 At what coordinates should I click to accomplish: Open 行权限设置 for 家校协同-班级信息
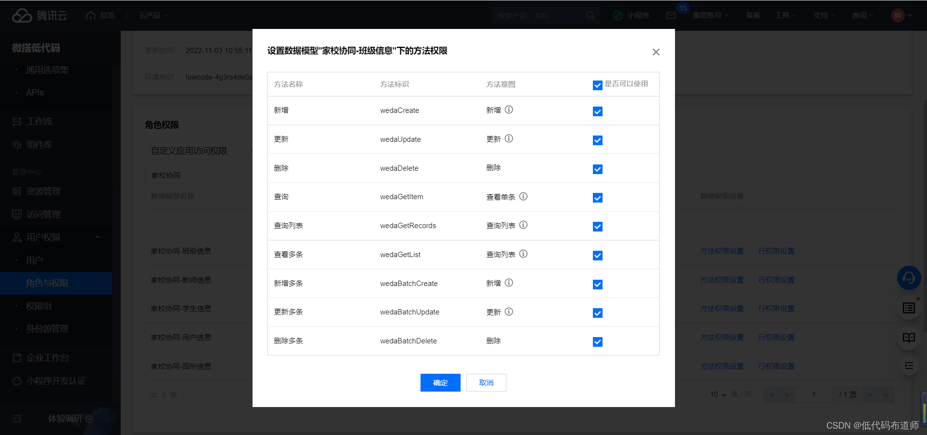776,251
